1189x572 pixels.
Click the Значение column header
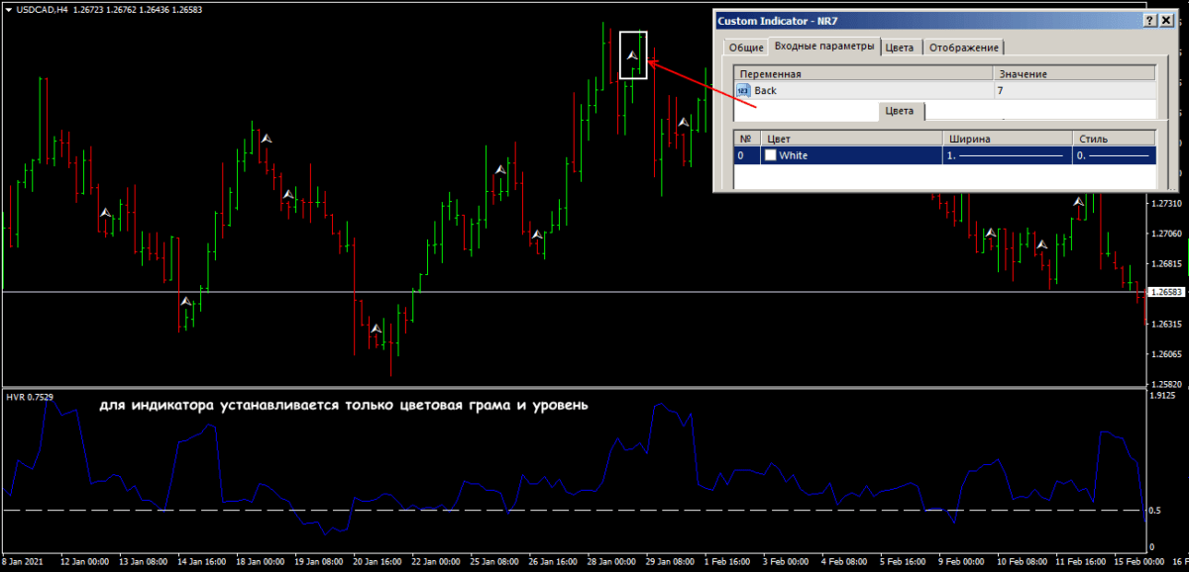[1074, 73]
